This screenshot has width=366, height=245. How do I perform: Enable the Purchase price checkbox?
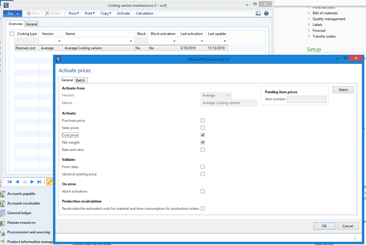(x=203, y=120)
